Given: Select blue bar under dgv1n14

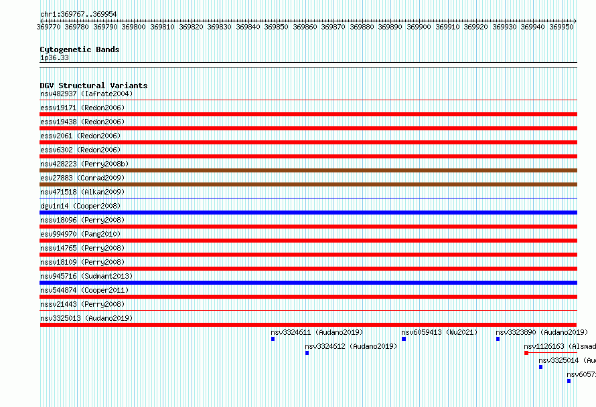Looking at the screenshot, I should point(308,213).
